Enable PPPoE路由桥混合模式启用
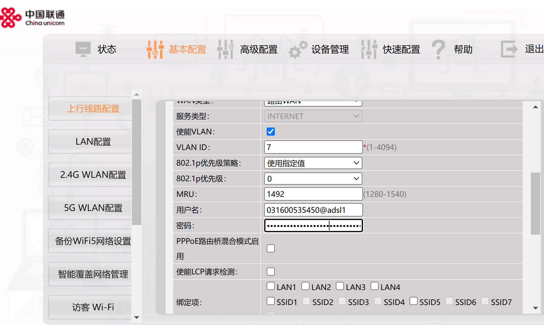Image resolution: width=544 pixels, height=325 pixels. (270, 248)
